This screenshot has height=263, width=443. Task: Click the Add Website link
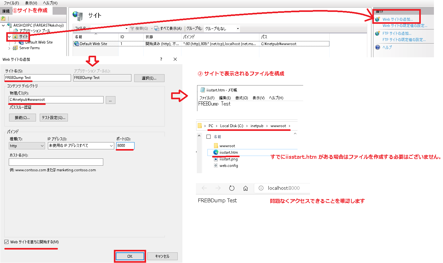point(397,19)
